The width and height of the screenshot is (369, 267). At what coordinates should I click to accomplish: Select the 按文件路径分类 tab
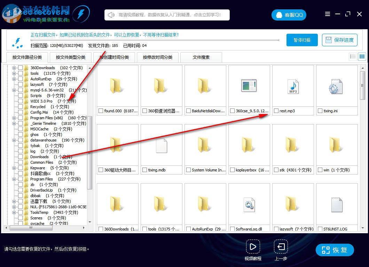(27, 57)
